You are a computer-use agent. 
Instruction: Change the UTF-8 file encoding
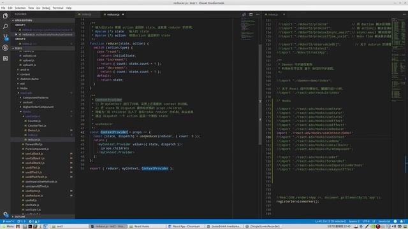[366, 221]
